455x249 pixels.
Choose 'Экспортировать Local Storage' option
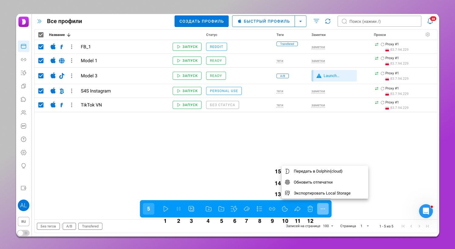[322, 193]
